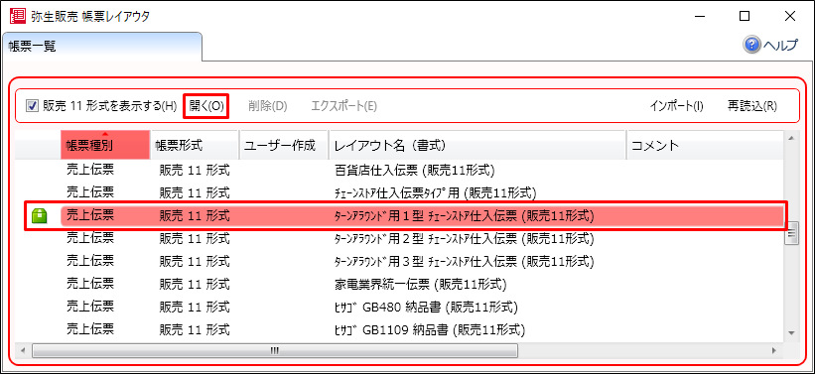The width and height of the screenshot is (815, 374).
Task: Sort by the ユーザー作成 column header
Action: (x=284, y=145)
